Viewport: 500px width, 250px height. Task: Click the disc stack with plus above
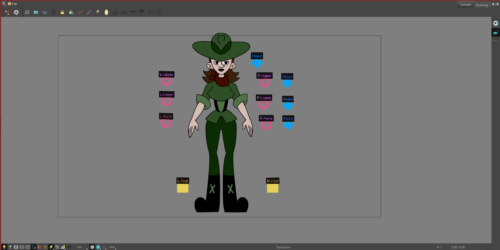click(x=115, y=12)
